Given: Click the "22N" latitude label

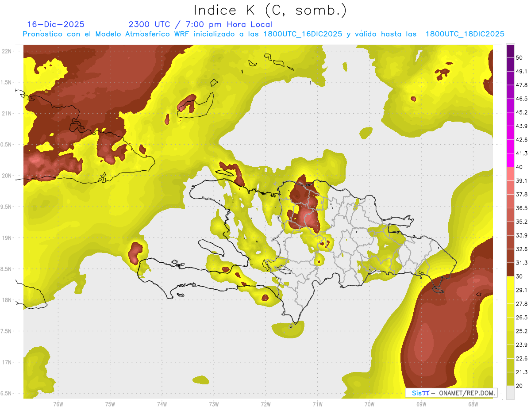Looking at the screenshot, I should point(8,51).
